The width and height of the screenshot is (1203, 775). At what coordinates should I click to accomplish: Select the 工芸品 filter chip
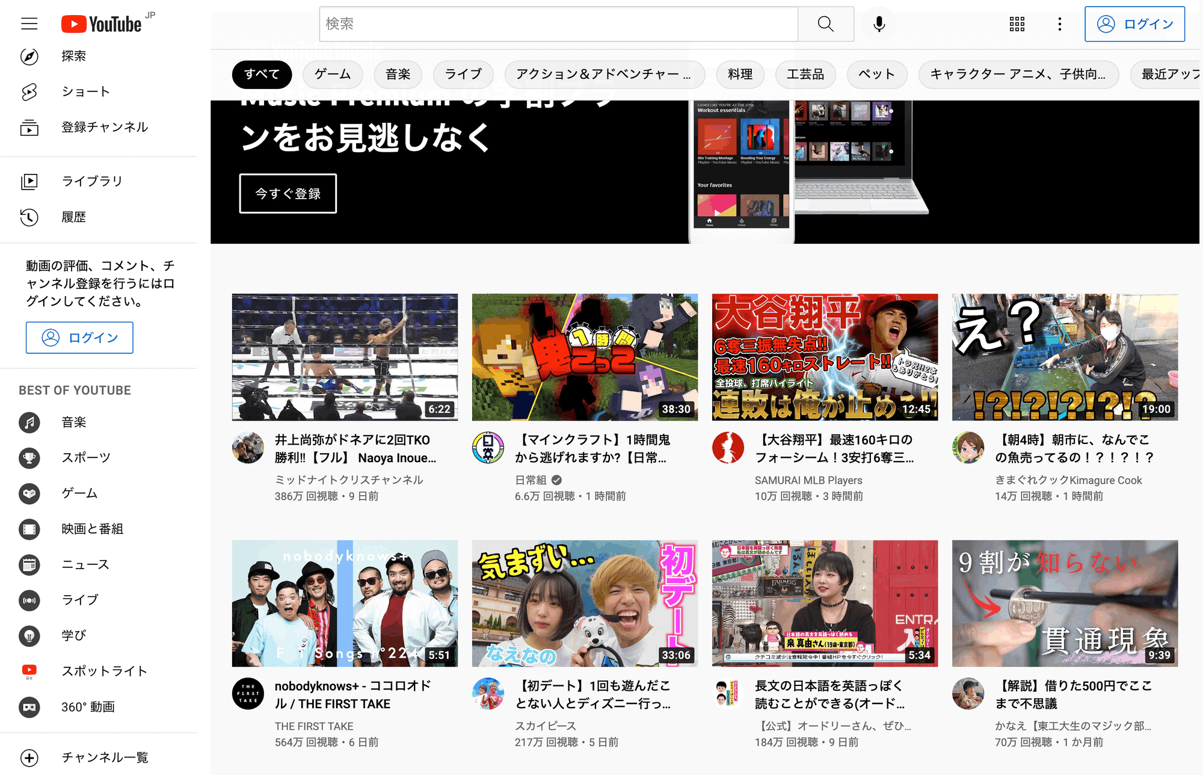(x=805, y=75)
